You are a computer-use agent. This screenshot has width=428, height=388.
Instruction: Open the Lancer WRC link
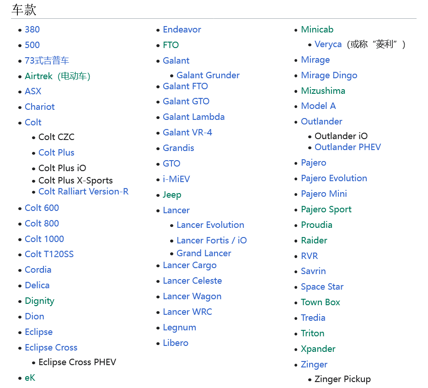coord(187,312)
